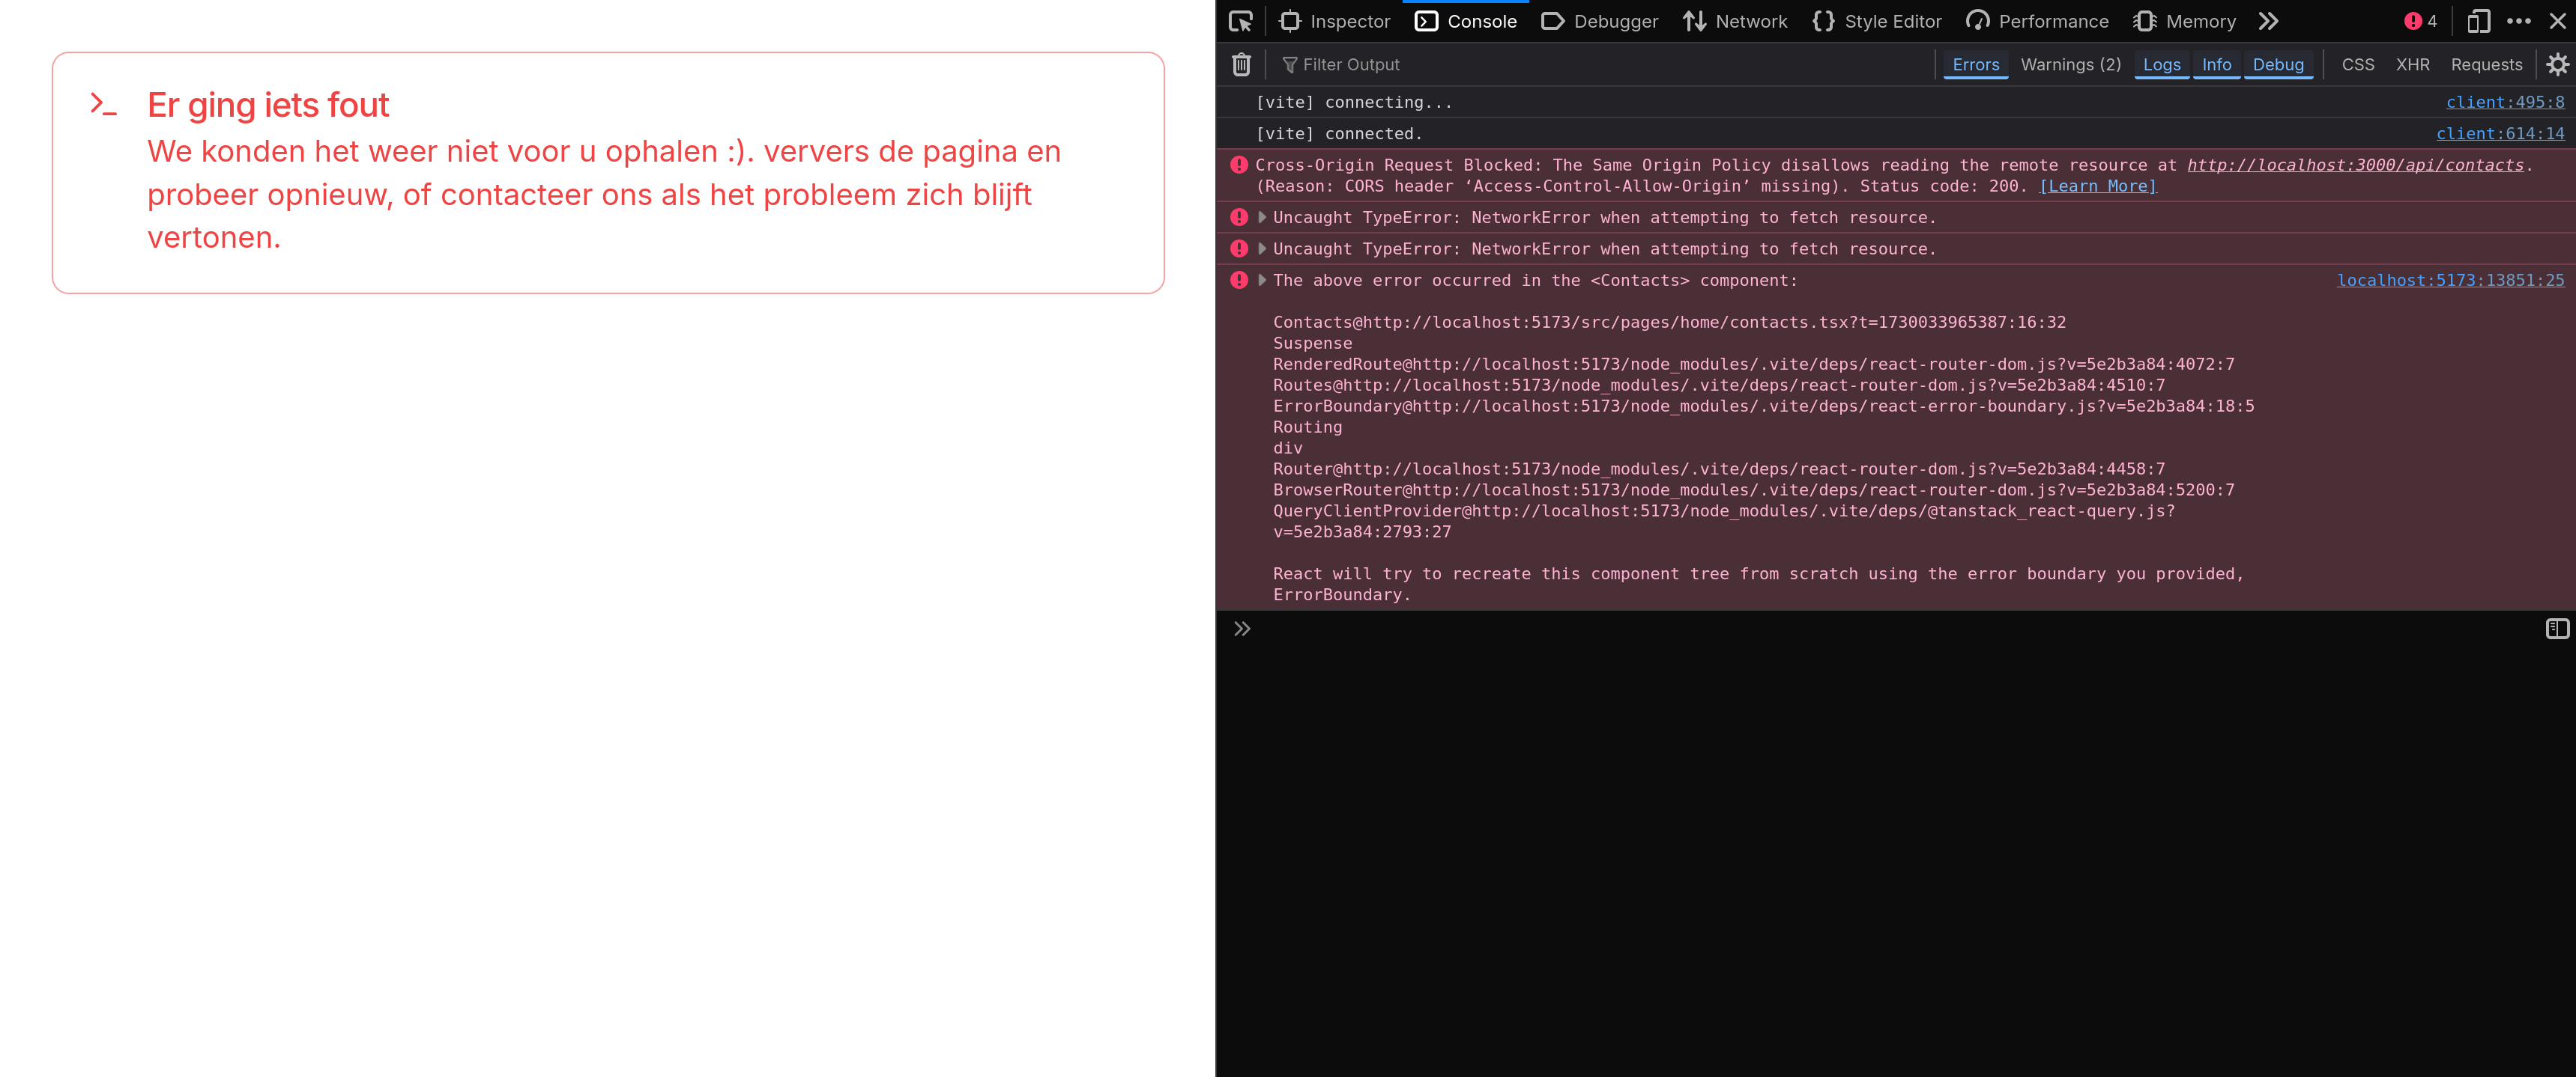Open the CORS Learn More link

click(2097, 187)
